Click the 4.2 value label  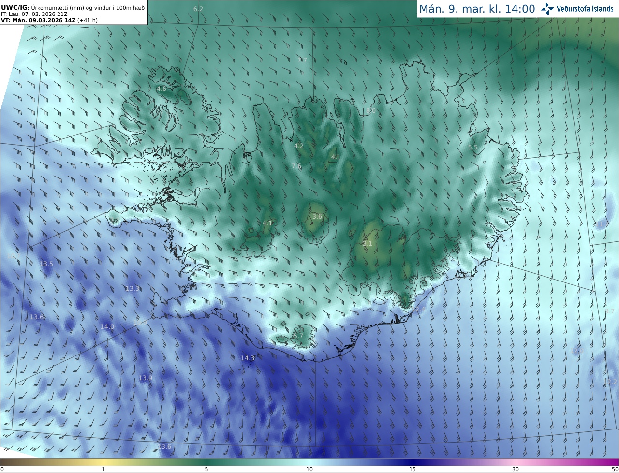(x=299, y=146)
